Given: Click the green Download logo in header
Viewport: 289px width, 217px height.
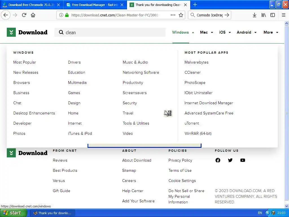Looking at the screenshot, I should [x=27, y=32].
